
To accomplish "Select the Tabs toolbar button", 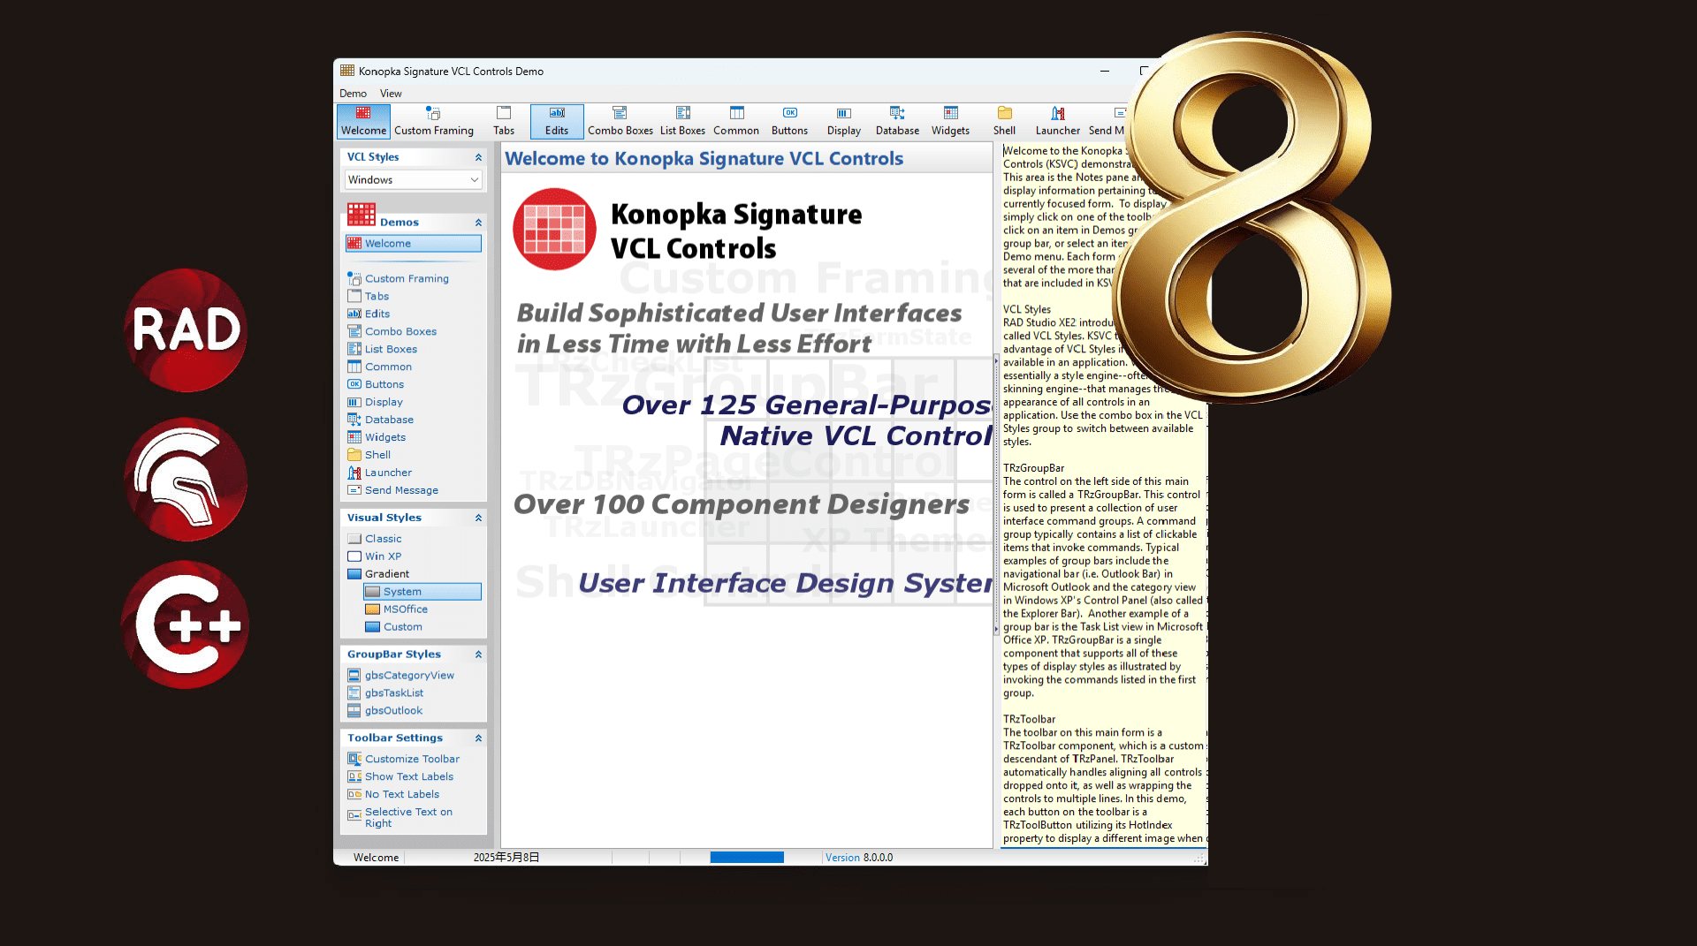I will 504,121.
